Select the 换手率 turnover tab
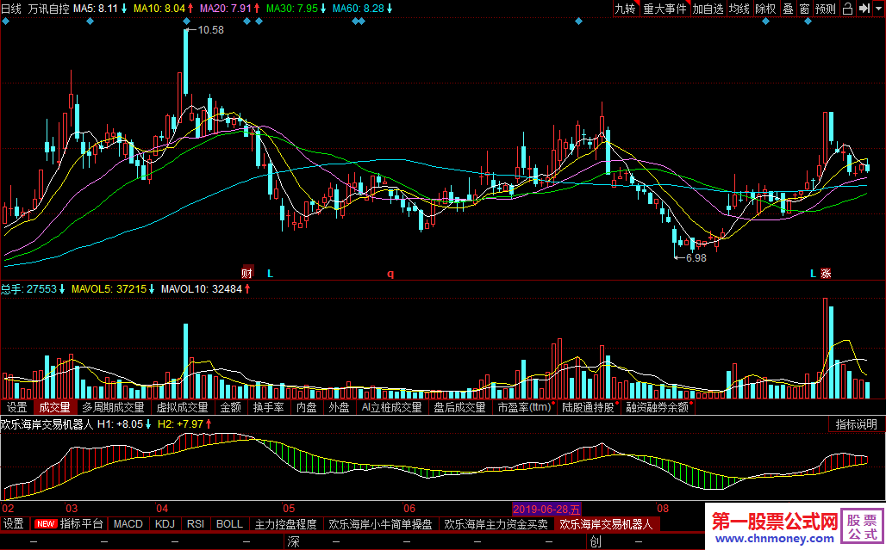 (268, 407)
